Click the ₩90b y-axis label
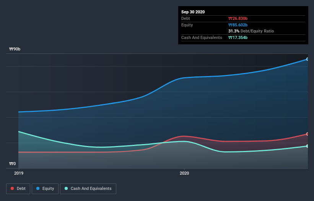This screenshot has width=314, height=201. tap(15, 49)
